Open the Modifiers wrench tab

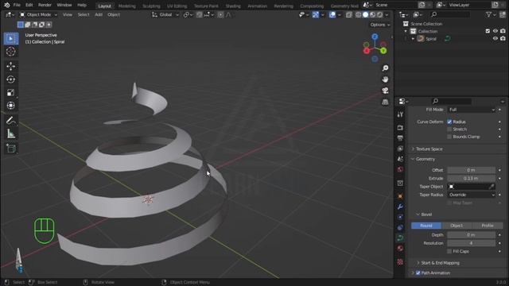click(x=400, y=207)
